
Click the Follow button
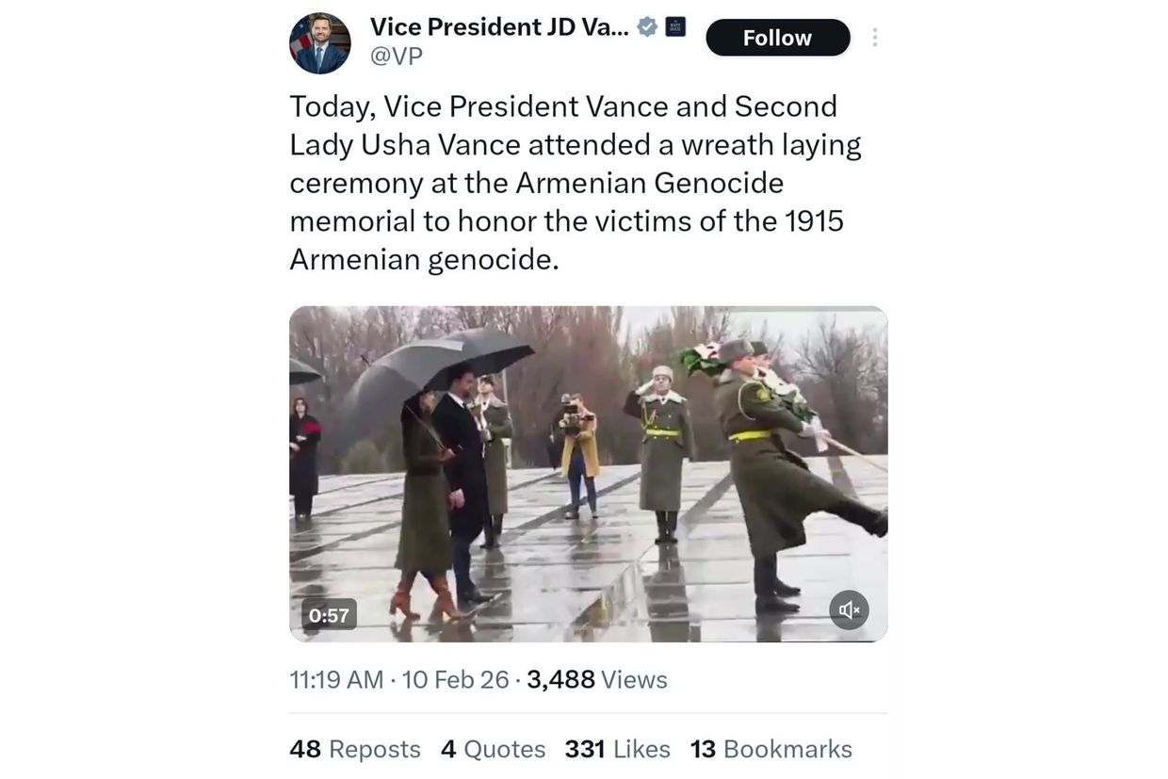[777, 38]
